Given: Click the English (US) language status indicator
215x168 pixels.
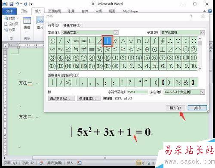Looking at the screenshot, I should [55, 163].
